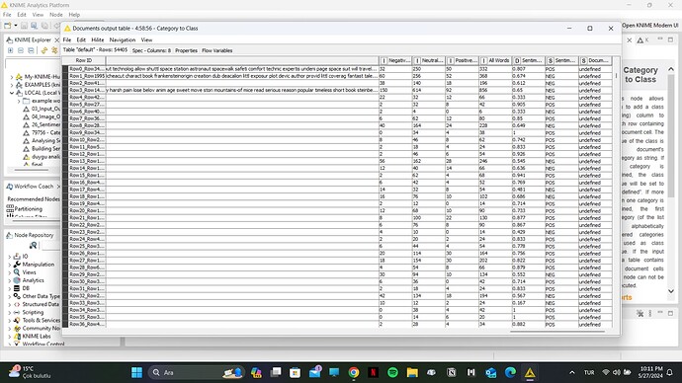Image resolution: width=682 pixels, height=383 pixels.
Task: Expand the EXAMPLES tree node
Action: pos(12,85)
